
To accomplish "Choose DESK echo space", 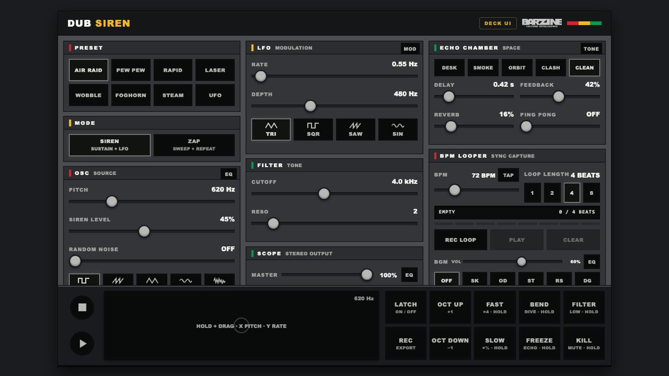I will tap(449, 67).
